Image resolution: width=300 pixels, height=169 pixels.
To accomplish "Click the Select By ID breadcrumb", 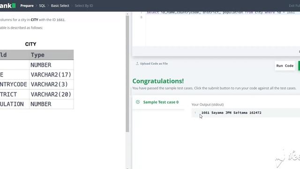I will (84, 6).
